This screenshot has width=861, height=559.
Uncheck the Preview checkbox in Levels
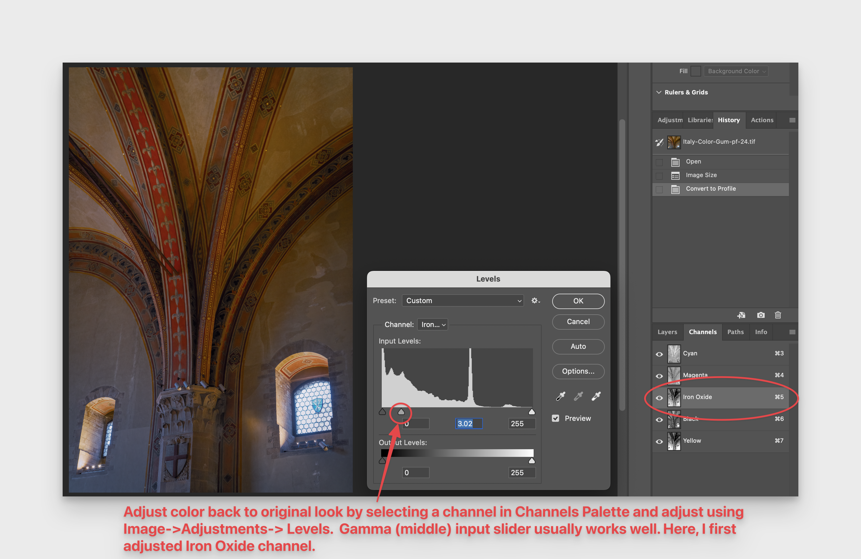click(x=556, y=418)
